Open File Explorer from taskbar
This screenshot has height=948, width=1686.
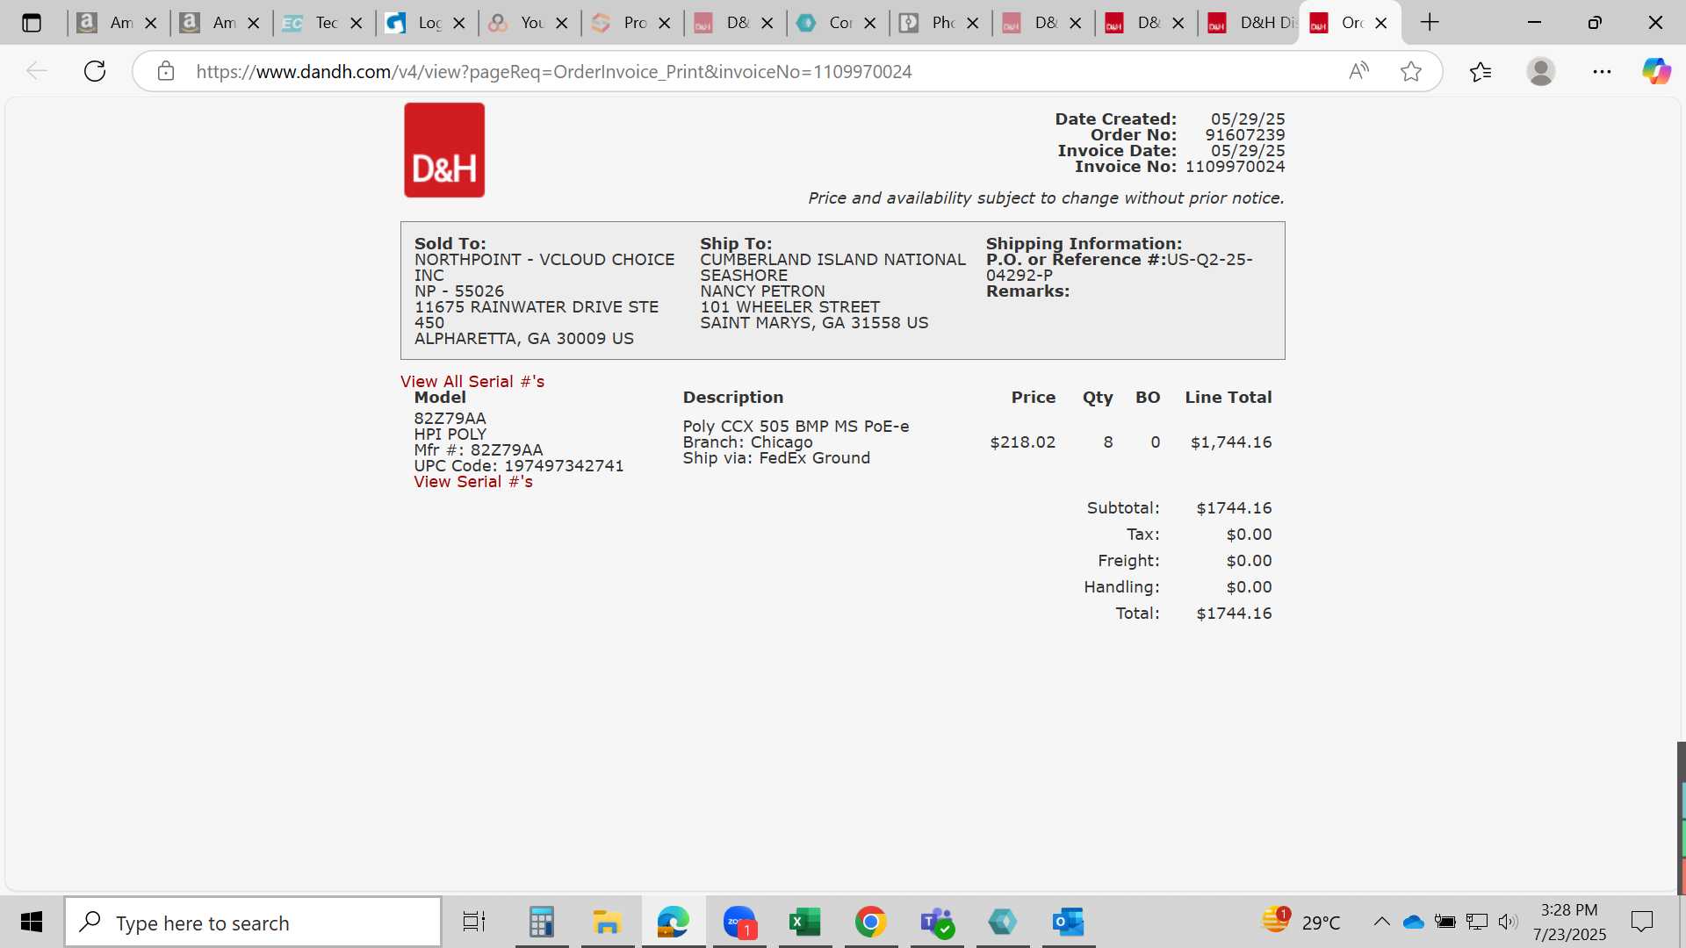click(607, 922)
